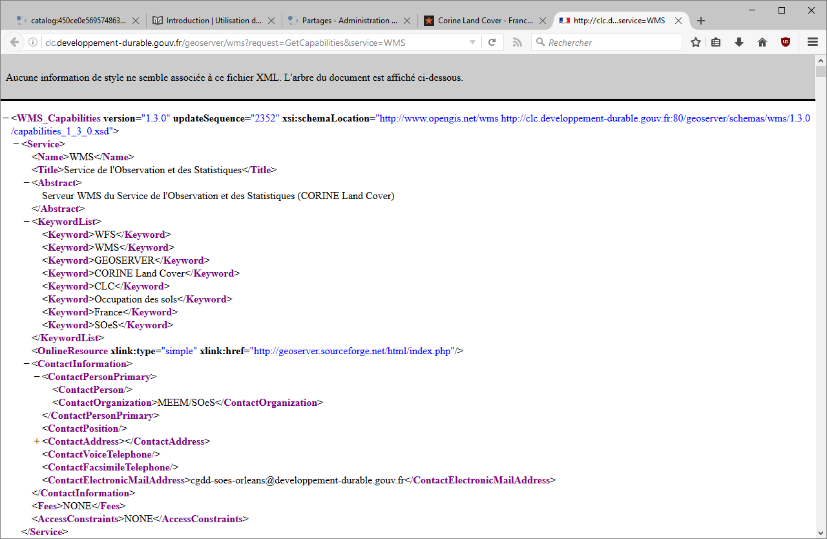Click the geoserver.sourceforge.net href value

pyautogui.click(x=352, y=351)
